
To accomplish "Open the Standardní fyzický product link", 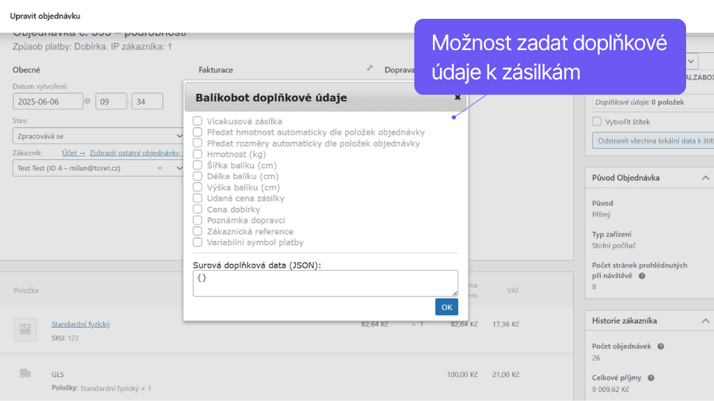I will 81,324.
